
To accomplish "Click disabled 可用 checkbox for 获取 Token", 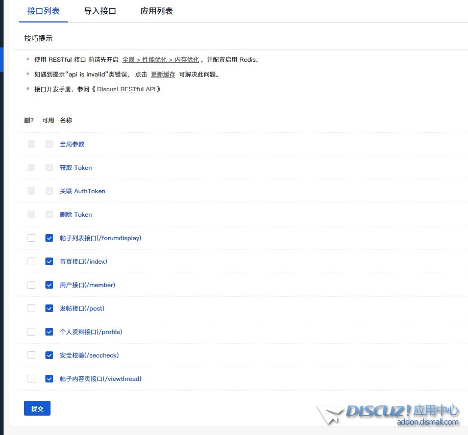I will click(49, 168).
